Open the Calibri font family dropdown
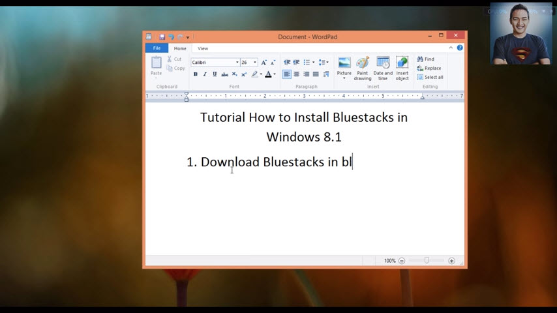This screenshot has width=557, height=313. coord(237,63)
